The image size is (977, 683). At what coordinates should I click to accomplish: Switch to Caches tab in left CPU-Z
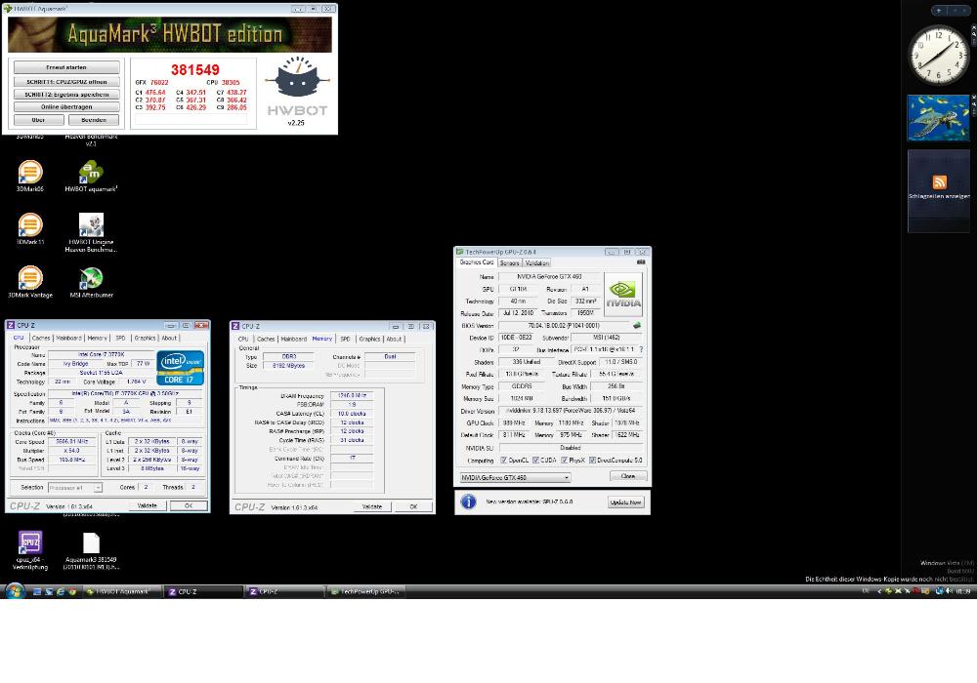(x=41, y=338)
